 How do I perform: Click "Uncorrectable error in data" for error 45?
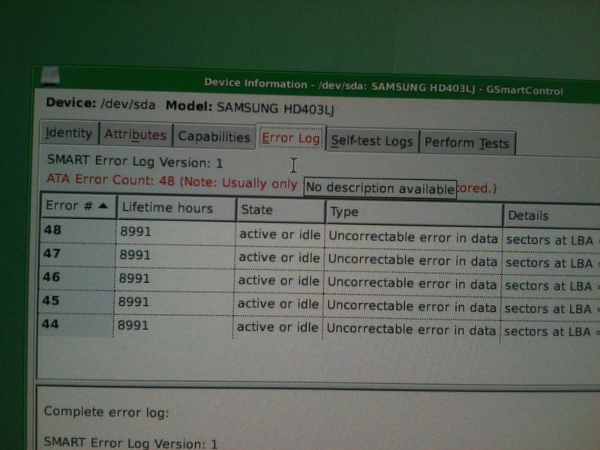[412, 307]
